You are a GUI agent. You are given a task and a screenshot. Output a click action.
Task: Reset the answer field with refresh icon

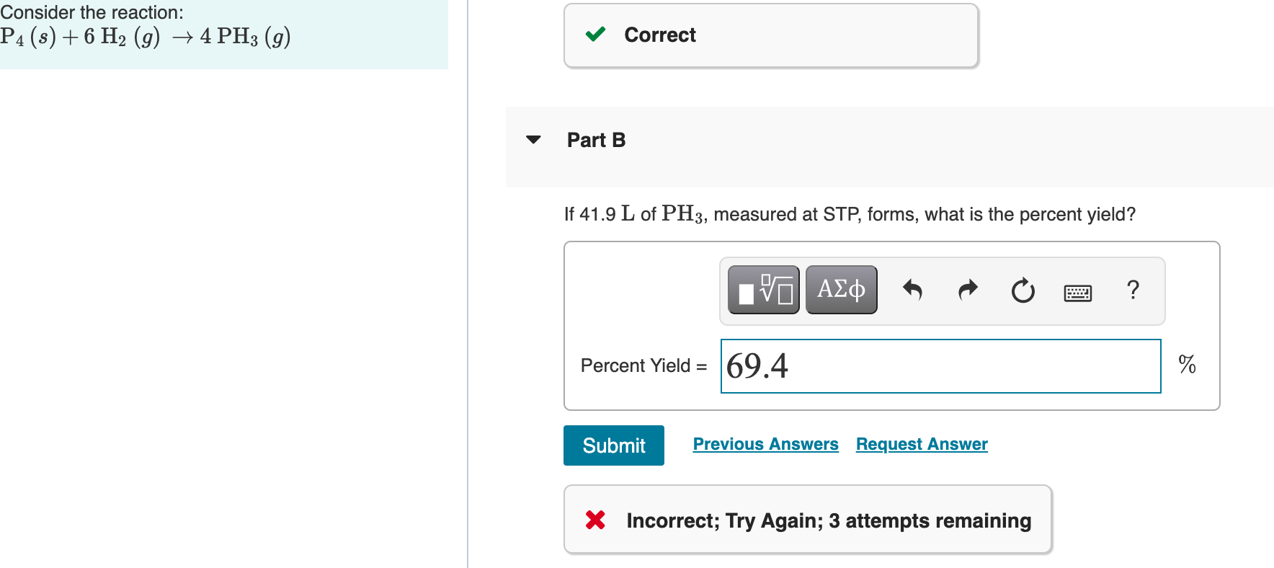click(x=1023, y=291)
